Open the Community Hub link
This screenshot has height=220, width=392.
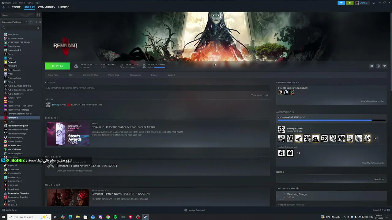click(90, 75)
